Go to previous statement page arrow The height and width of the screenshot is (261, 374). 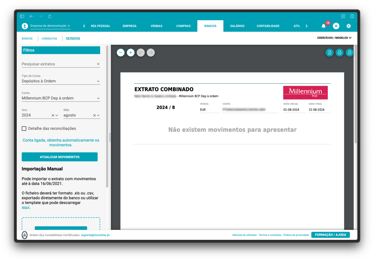pos(141,53)
